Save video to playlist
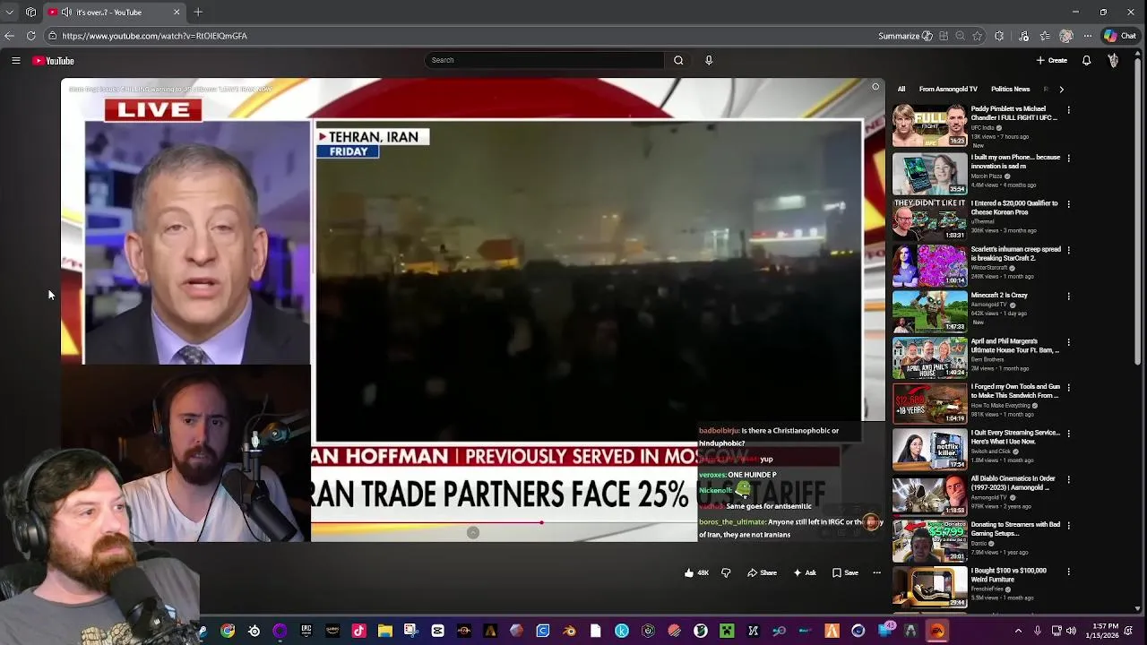This screenshot has height=645, width=1147. point(846,572)
